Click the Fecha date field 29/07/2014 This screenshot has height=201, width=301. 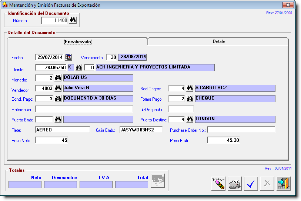(50, 57)
